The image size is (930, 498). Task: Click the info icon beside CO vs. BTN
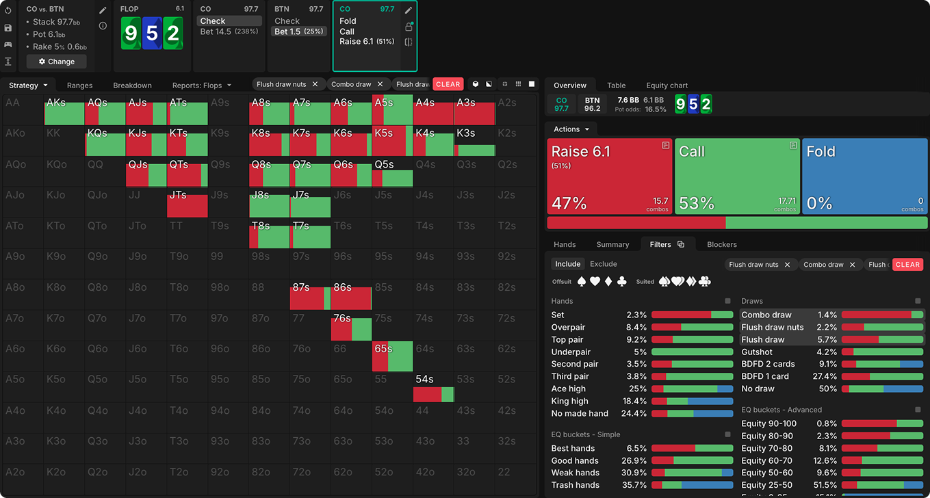pyautogui.click(x=103, y=26)
